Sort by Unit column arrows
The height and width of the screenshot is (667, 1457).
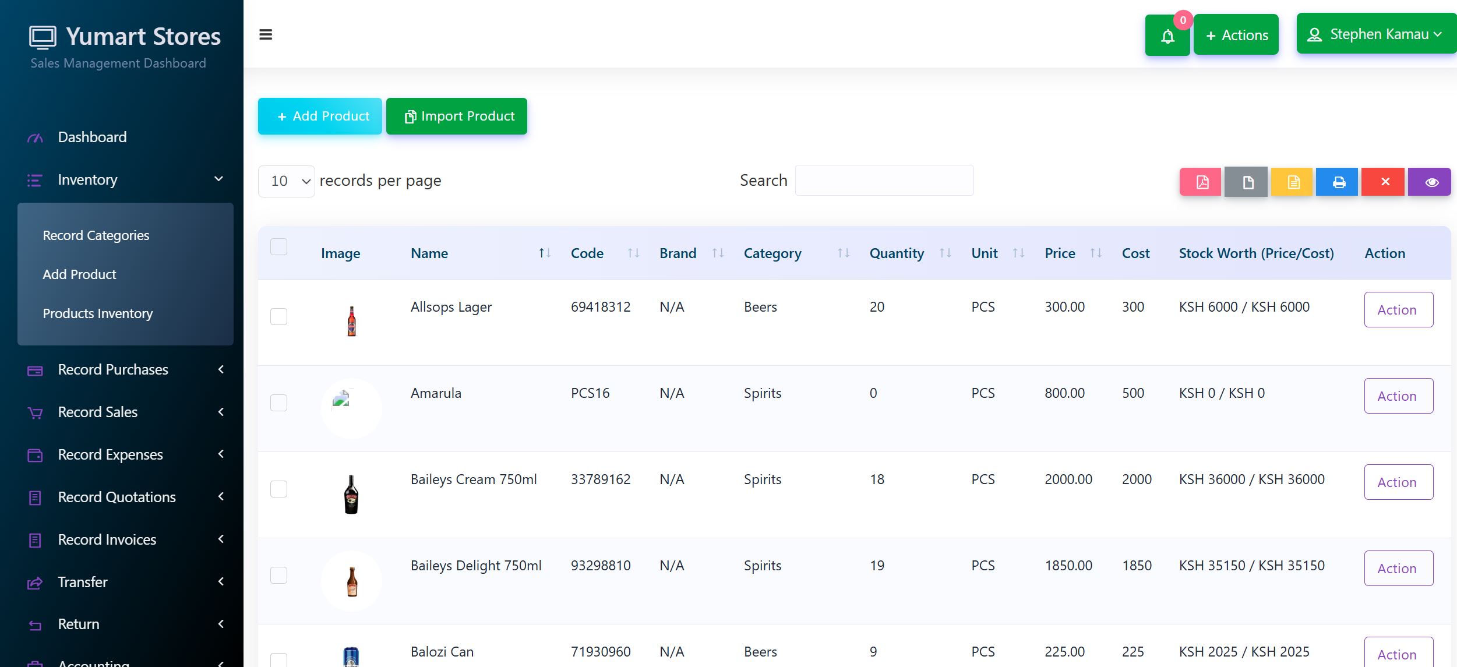(x=1019, y=253)
